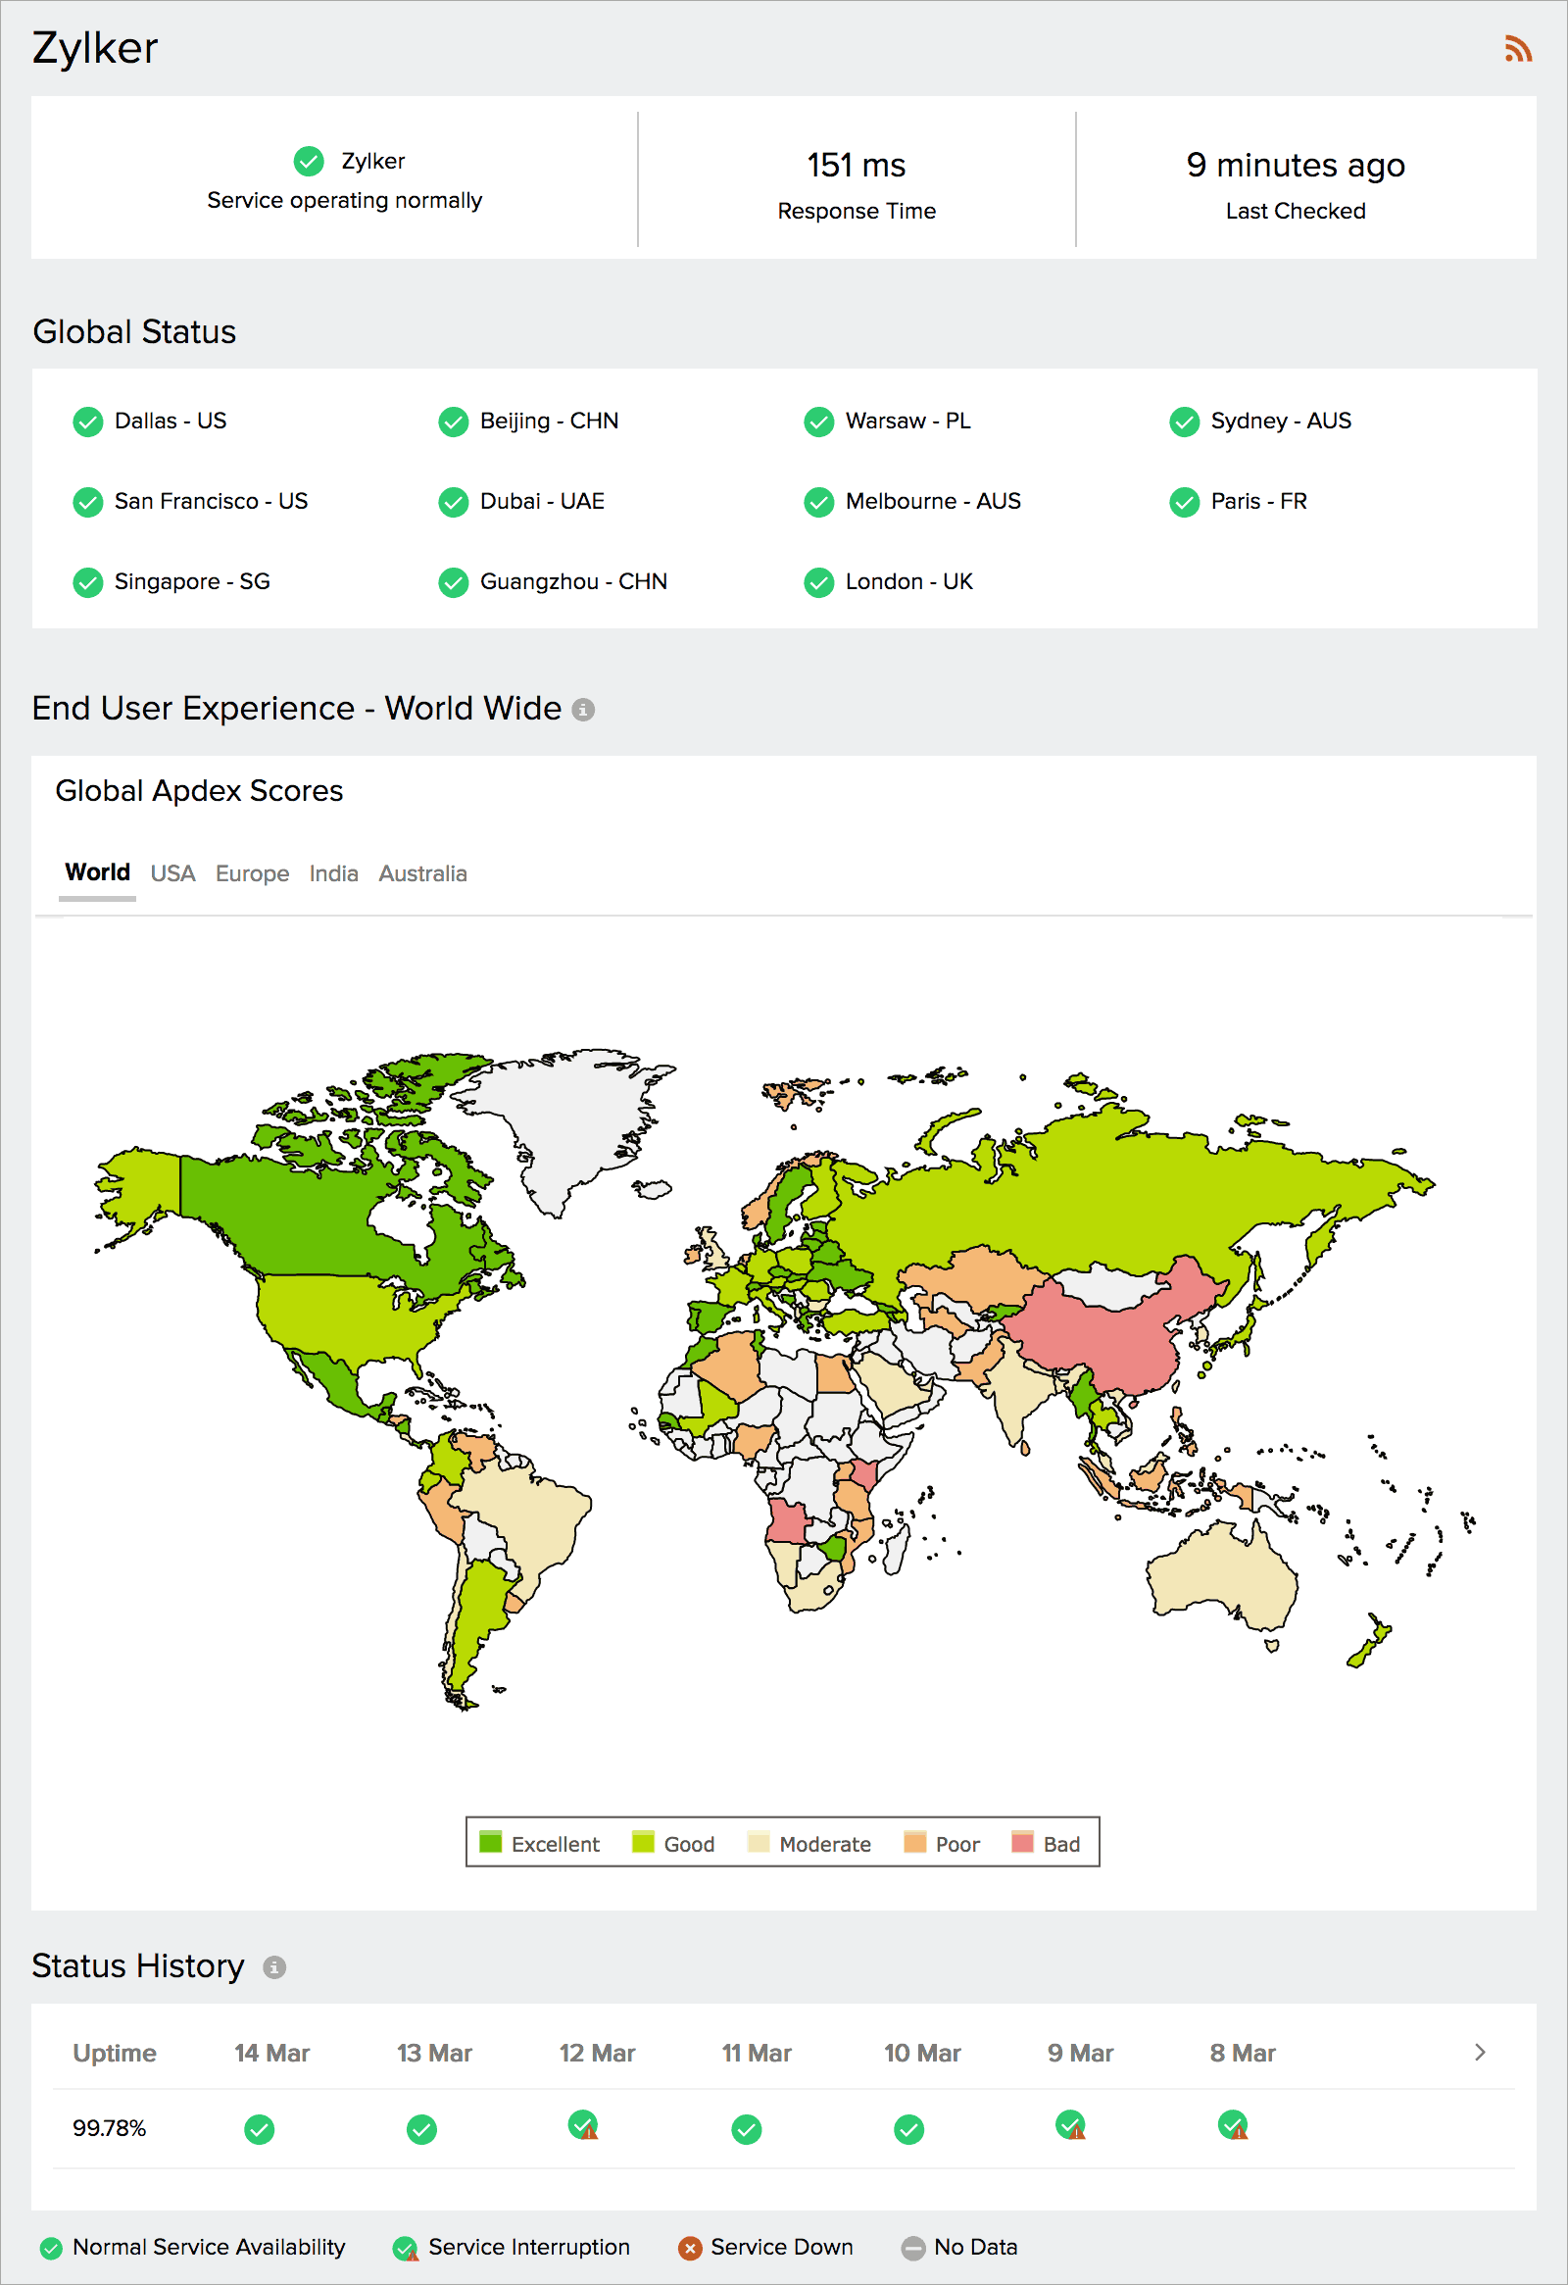Click the Melbourne - AUS status icon

[819, 503]
